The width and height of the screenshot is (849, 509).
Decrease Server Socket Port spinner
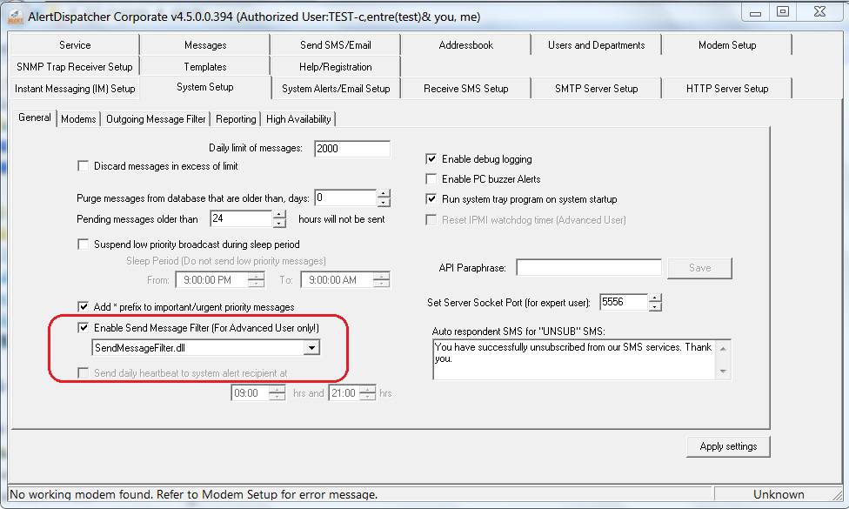(x=655, y=306)
